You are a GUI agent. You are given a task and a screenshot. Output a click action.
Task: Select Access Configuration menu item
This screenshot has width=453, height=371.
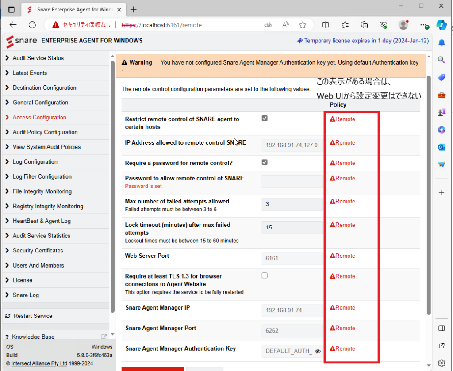pos(56,117)
